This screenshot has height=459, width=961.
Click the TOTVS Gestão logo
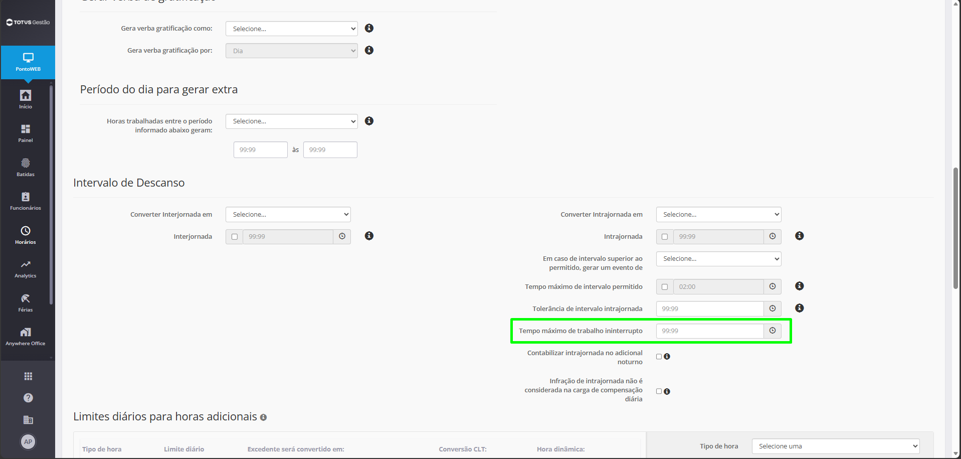pyautogui.click(x=28, y=22)
